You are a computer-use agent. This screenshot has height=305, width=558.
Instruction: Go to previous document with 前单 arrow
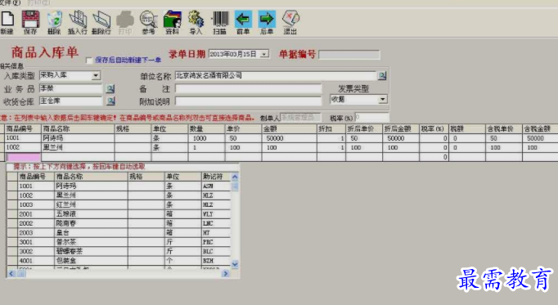(x=243, y=22)
